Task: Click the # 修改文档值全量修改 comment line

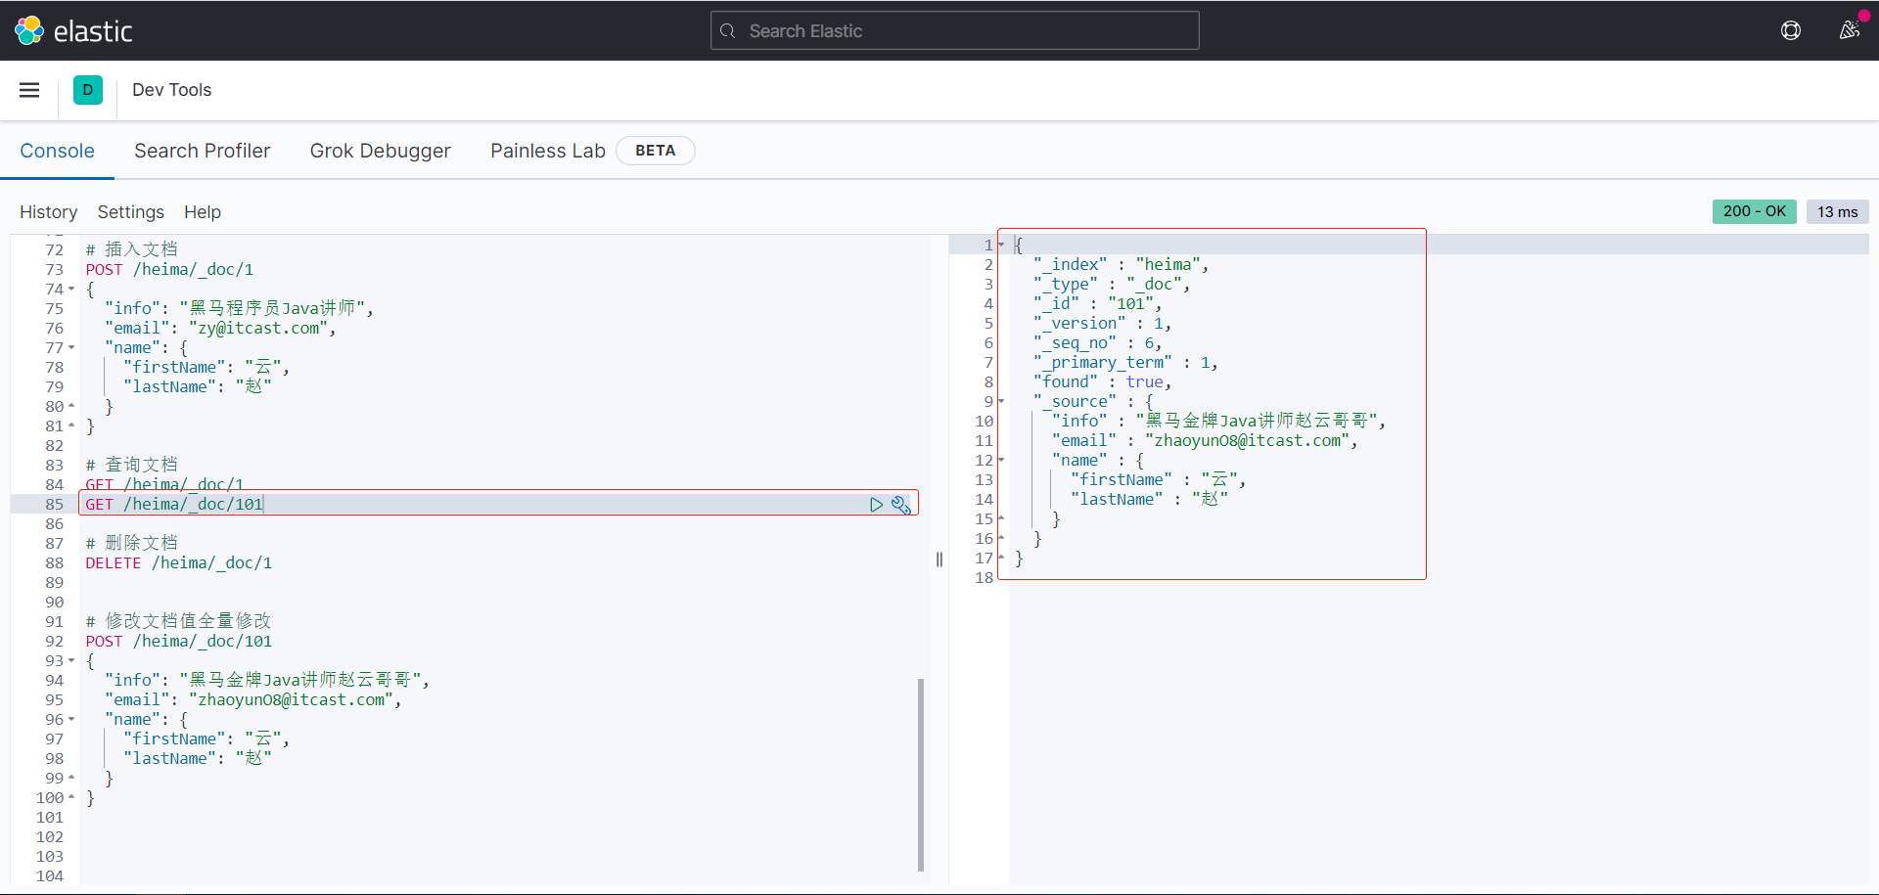Action: point(178,621)
